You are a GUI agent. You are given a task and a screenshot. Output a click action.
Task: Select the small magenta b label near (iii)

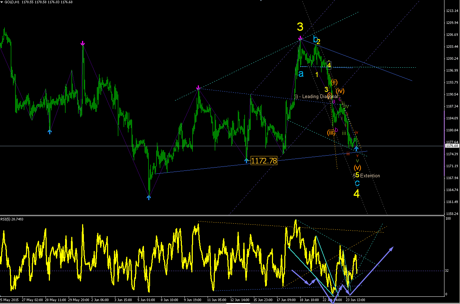336,130
